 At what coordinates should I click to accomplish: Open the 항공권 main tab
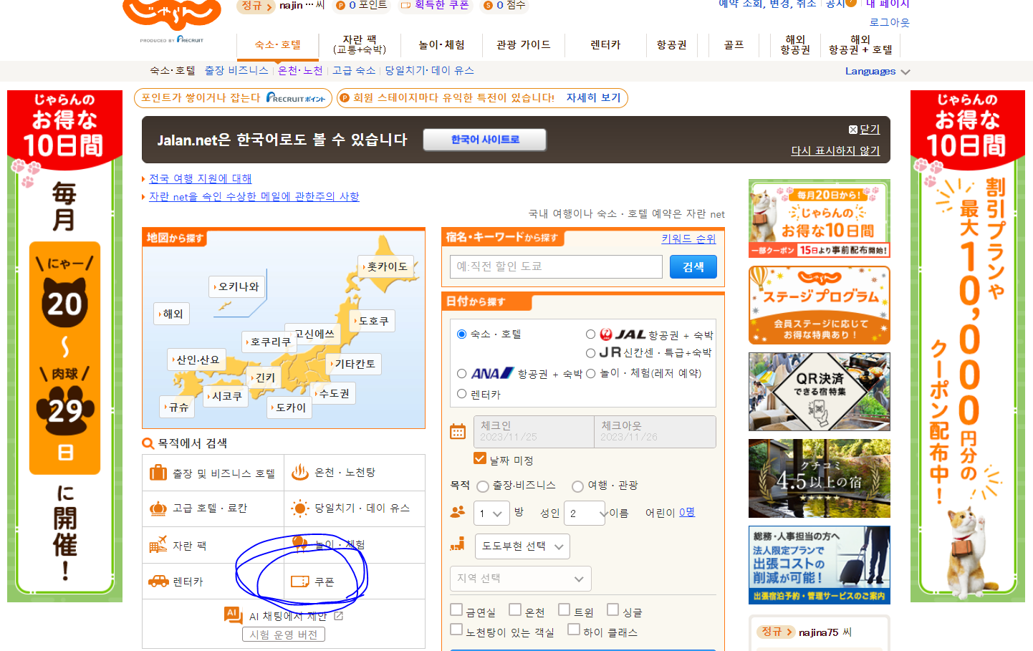[x=672, y=44]
